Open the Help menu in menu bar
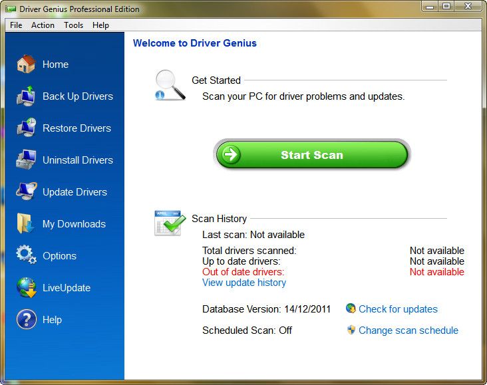487x385 pixels. point(100,25)
